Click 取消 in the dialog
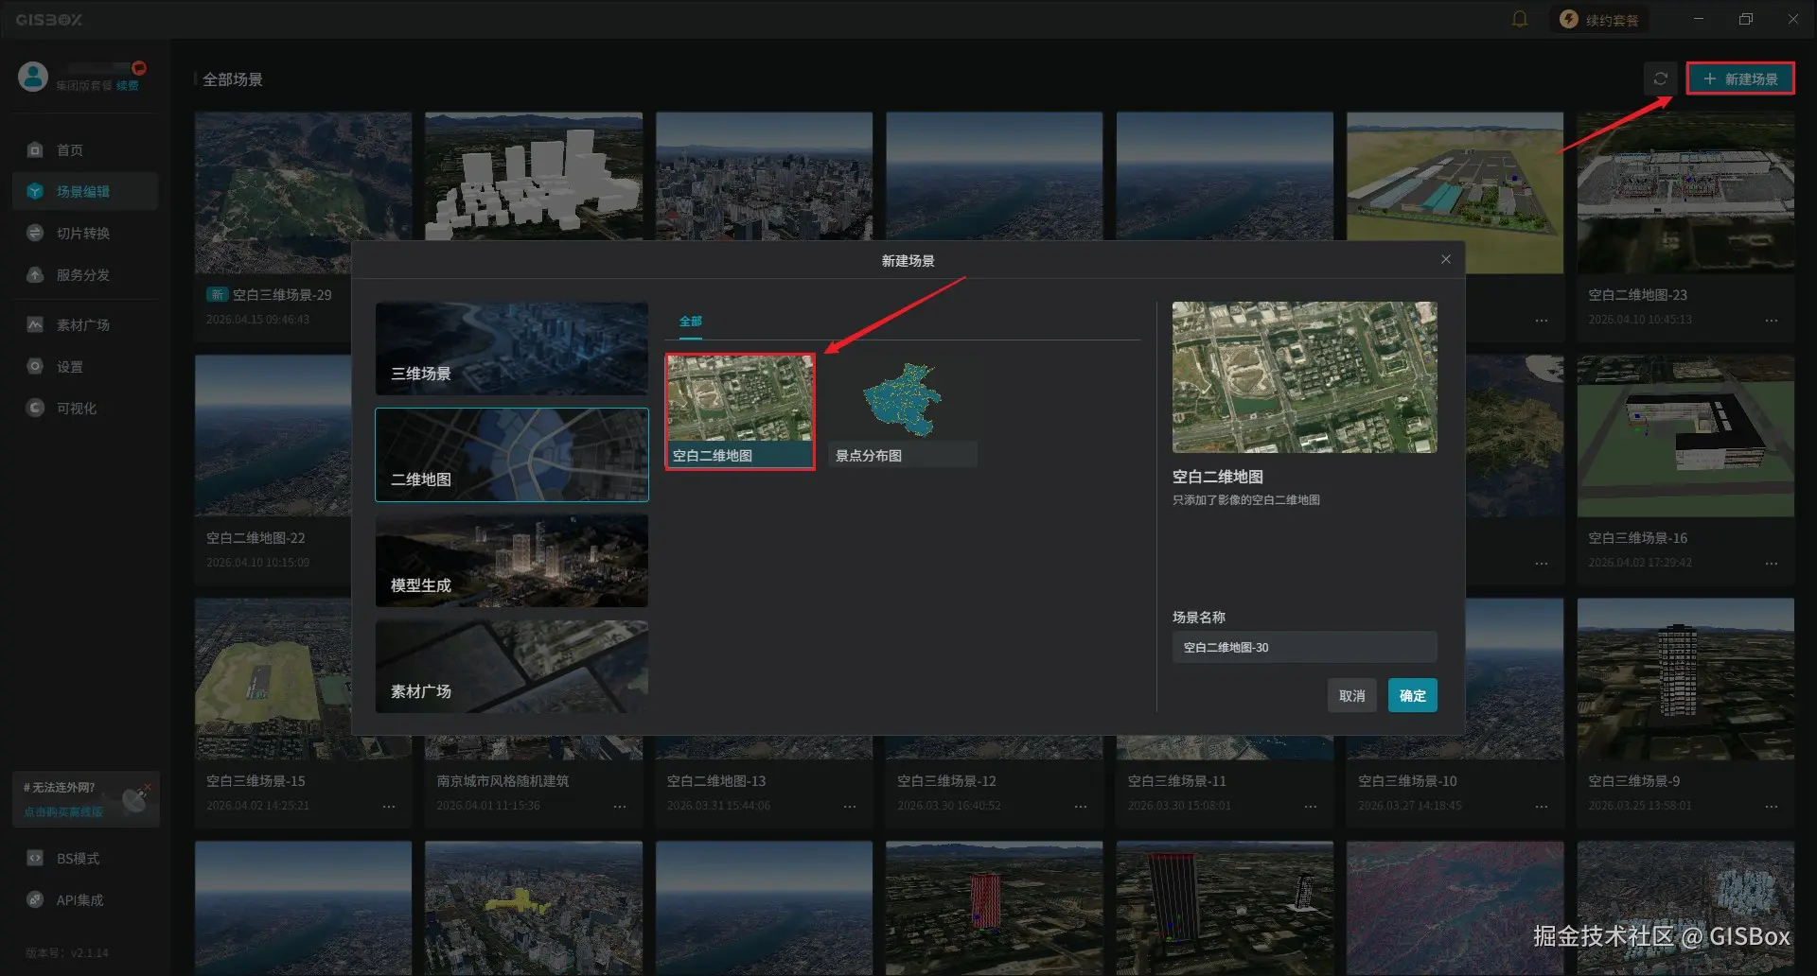This screenshot has height=976, width=1817. tap(1352, 695)
